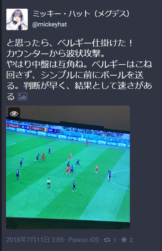Open the football match photo attachment

point(68,167)
